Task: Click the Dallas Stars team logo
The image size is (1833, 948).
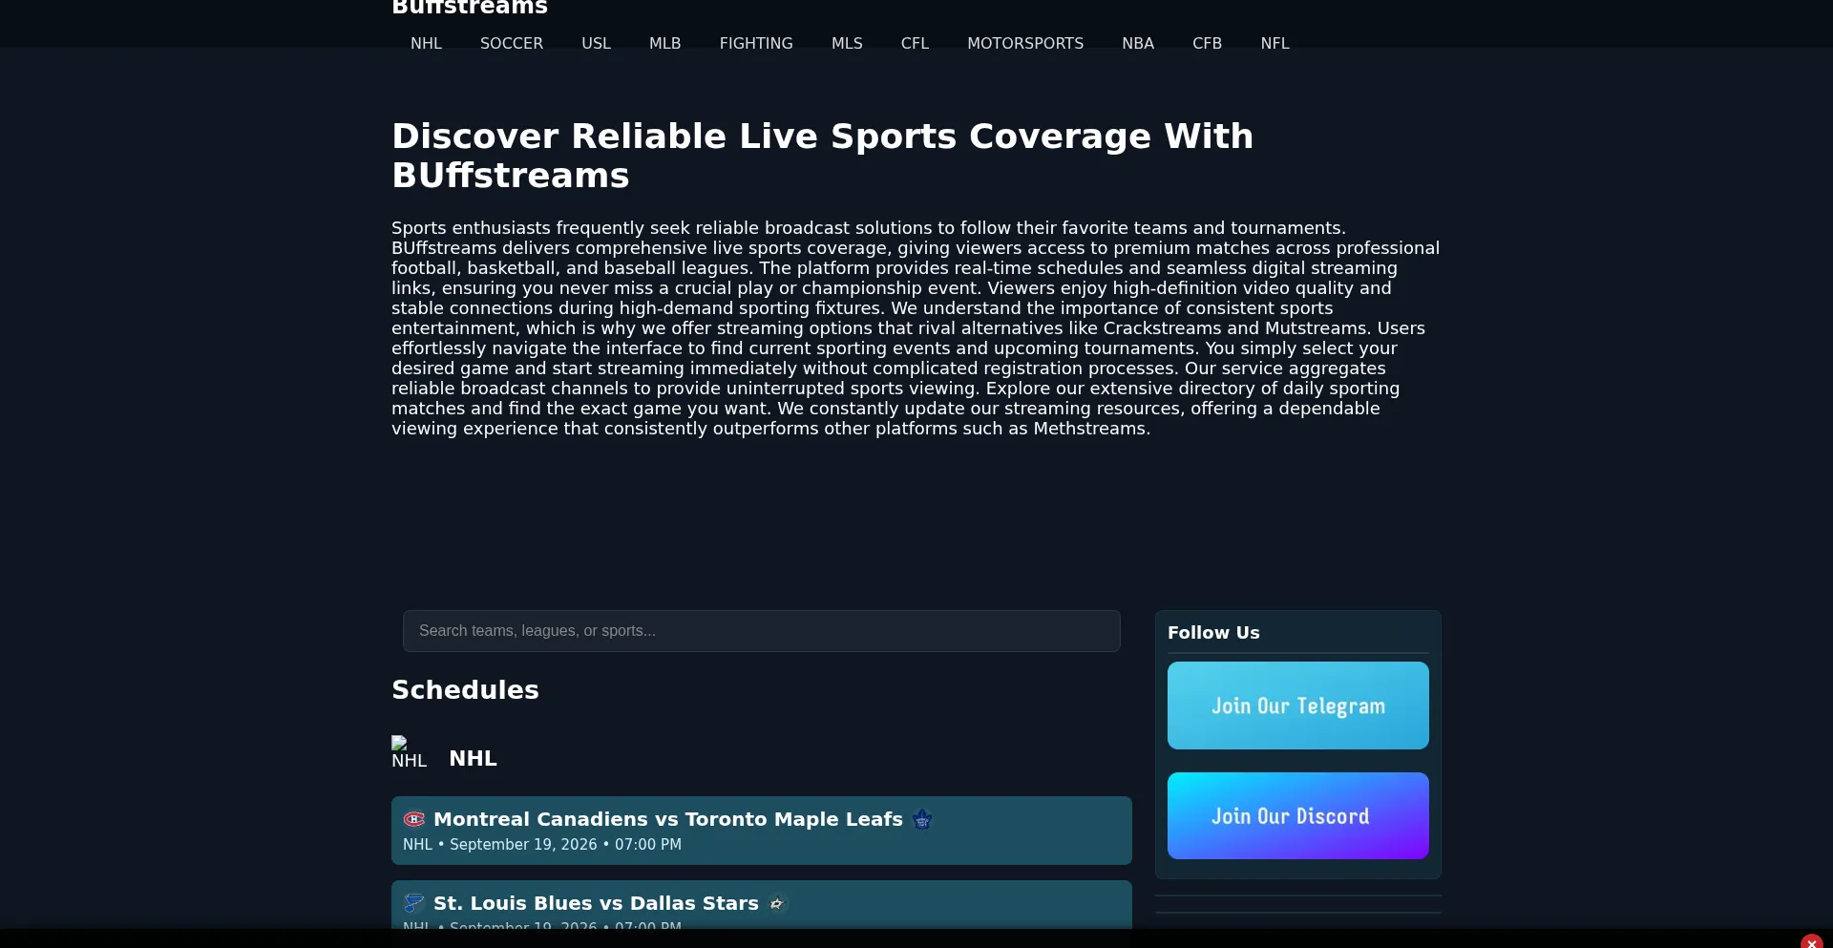Action: (x=778, y=903)
